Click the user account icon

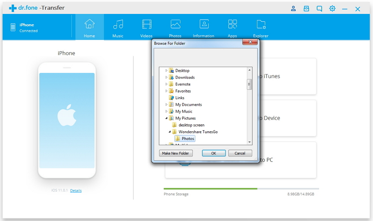click(293, 8)
